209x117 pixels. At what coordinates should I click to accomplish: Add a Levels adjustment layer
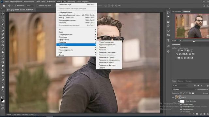182,51
